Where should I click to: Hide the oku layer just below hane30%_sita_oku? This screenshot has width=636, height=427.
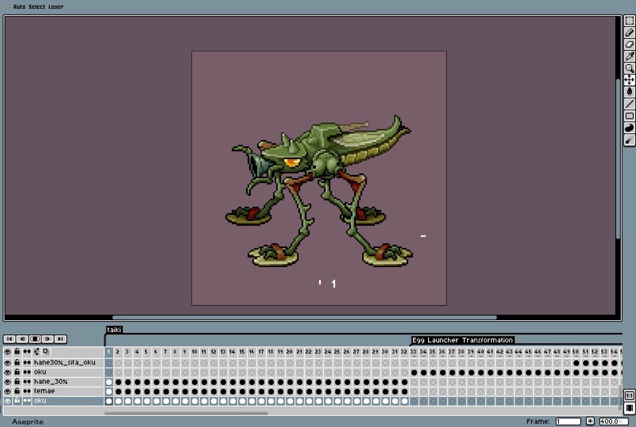tap(8, 372)
